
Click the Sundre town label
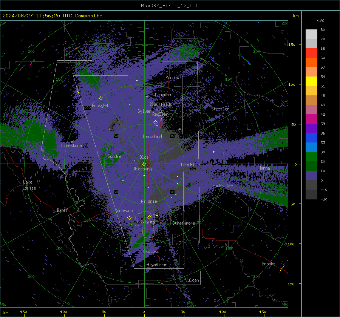tap(114, 156)
